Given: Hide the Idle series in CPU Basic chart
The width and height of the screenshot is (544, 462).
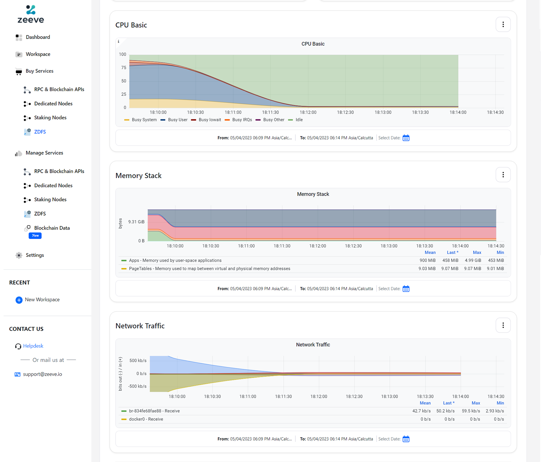Looking at the screenshot, I should (x=299, y=120).
